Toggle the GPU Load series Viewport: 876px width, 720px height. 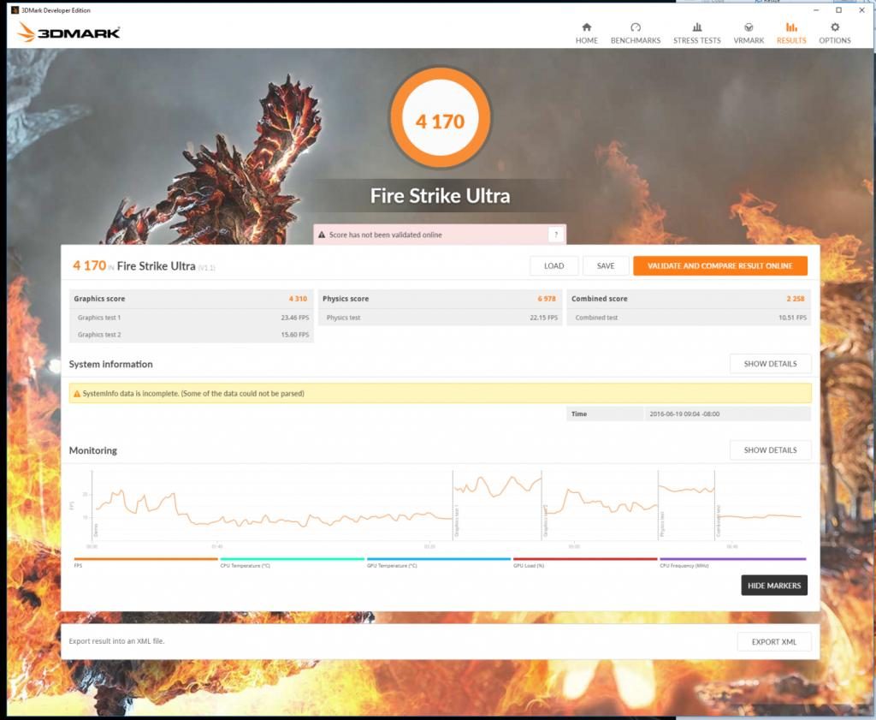click(585, 562)
